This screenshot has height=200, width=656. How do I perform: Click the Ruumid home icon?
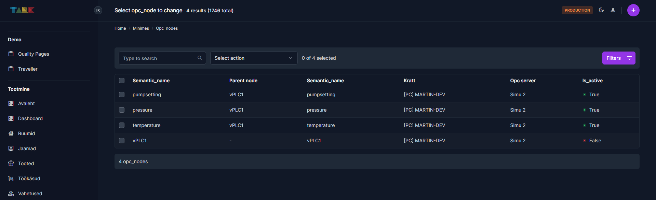point(11,133)
